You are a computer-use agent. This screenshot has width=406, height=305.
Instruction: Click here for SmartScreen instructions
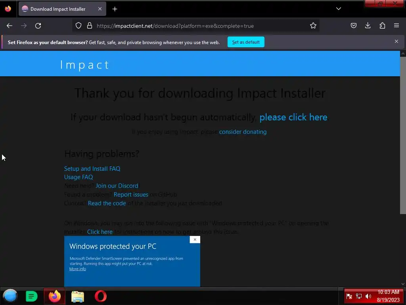[x=100, y=232]
